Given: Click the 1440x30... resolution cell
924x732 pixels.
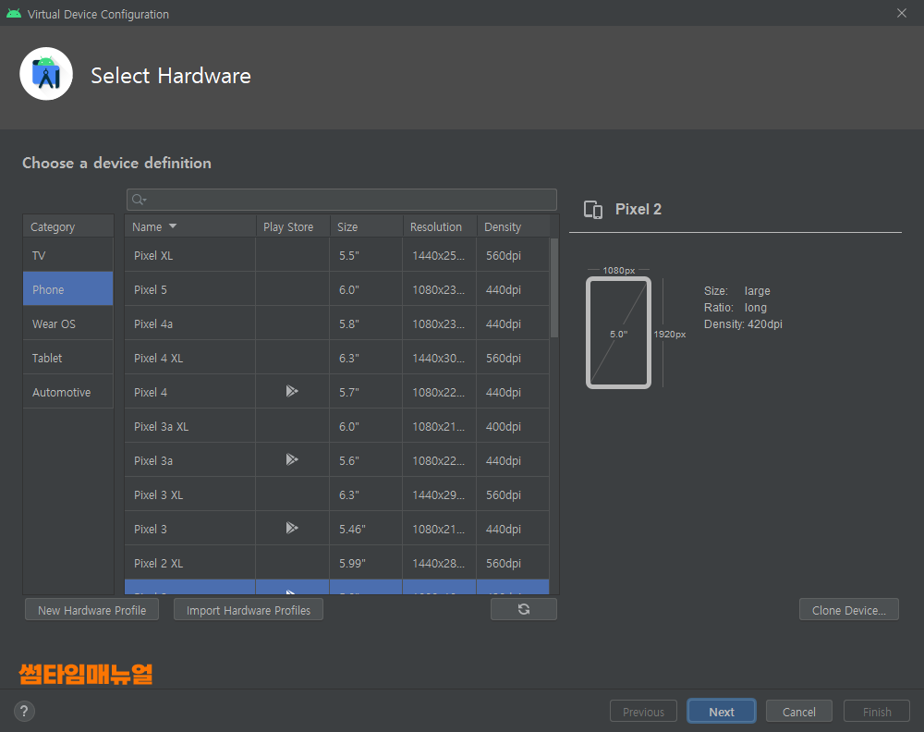Looking at the screenshot, I should [440, 358].
